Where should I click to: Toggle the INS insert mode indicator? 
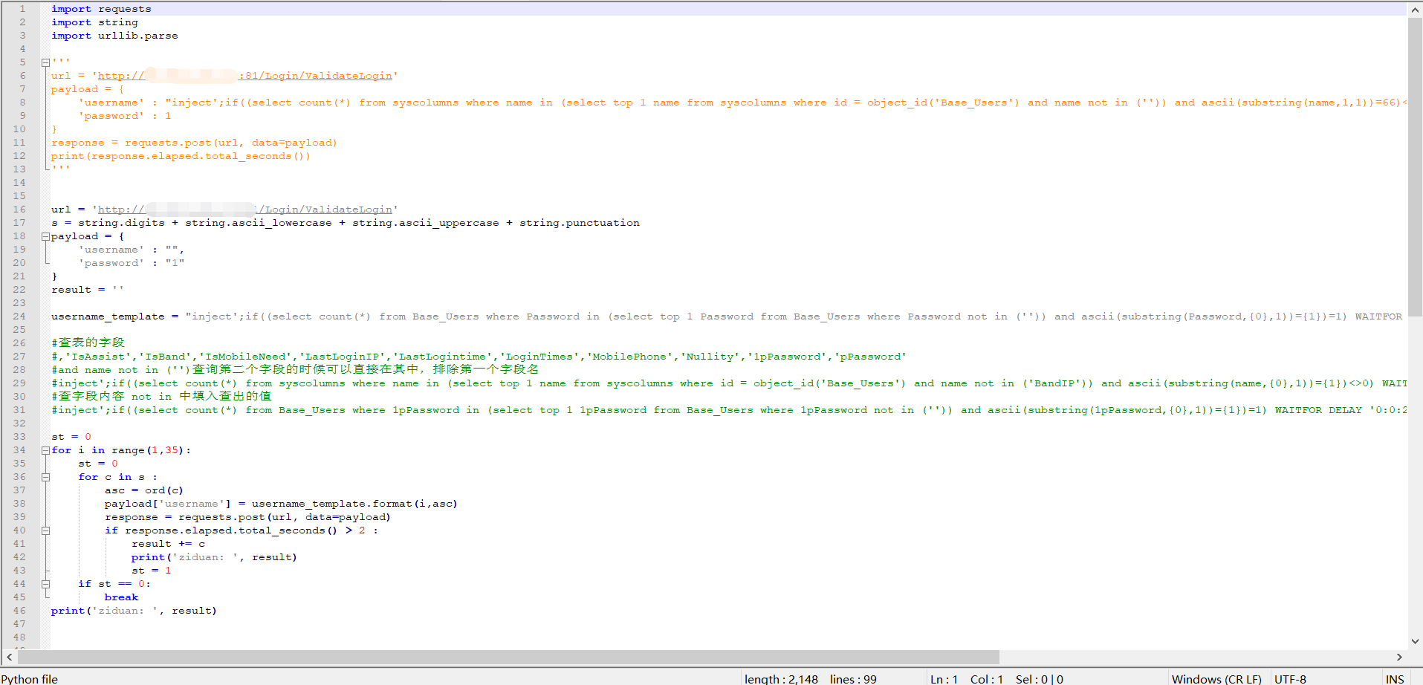1395,678
